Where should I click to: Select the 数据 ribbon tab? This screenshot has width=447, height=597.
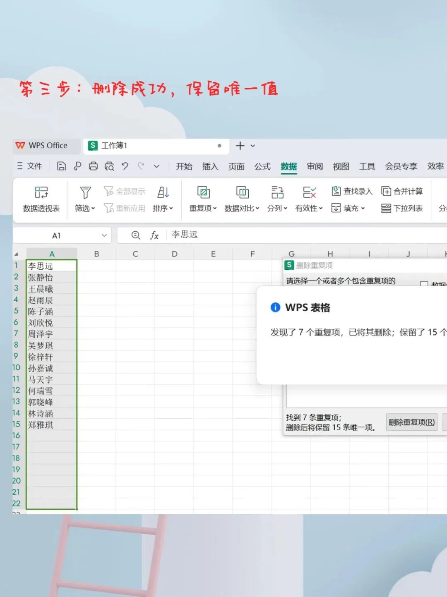point(289,166)
